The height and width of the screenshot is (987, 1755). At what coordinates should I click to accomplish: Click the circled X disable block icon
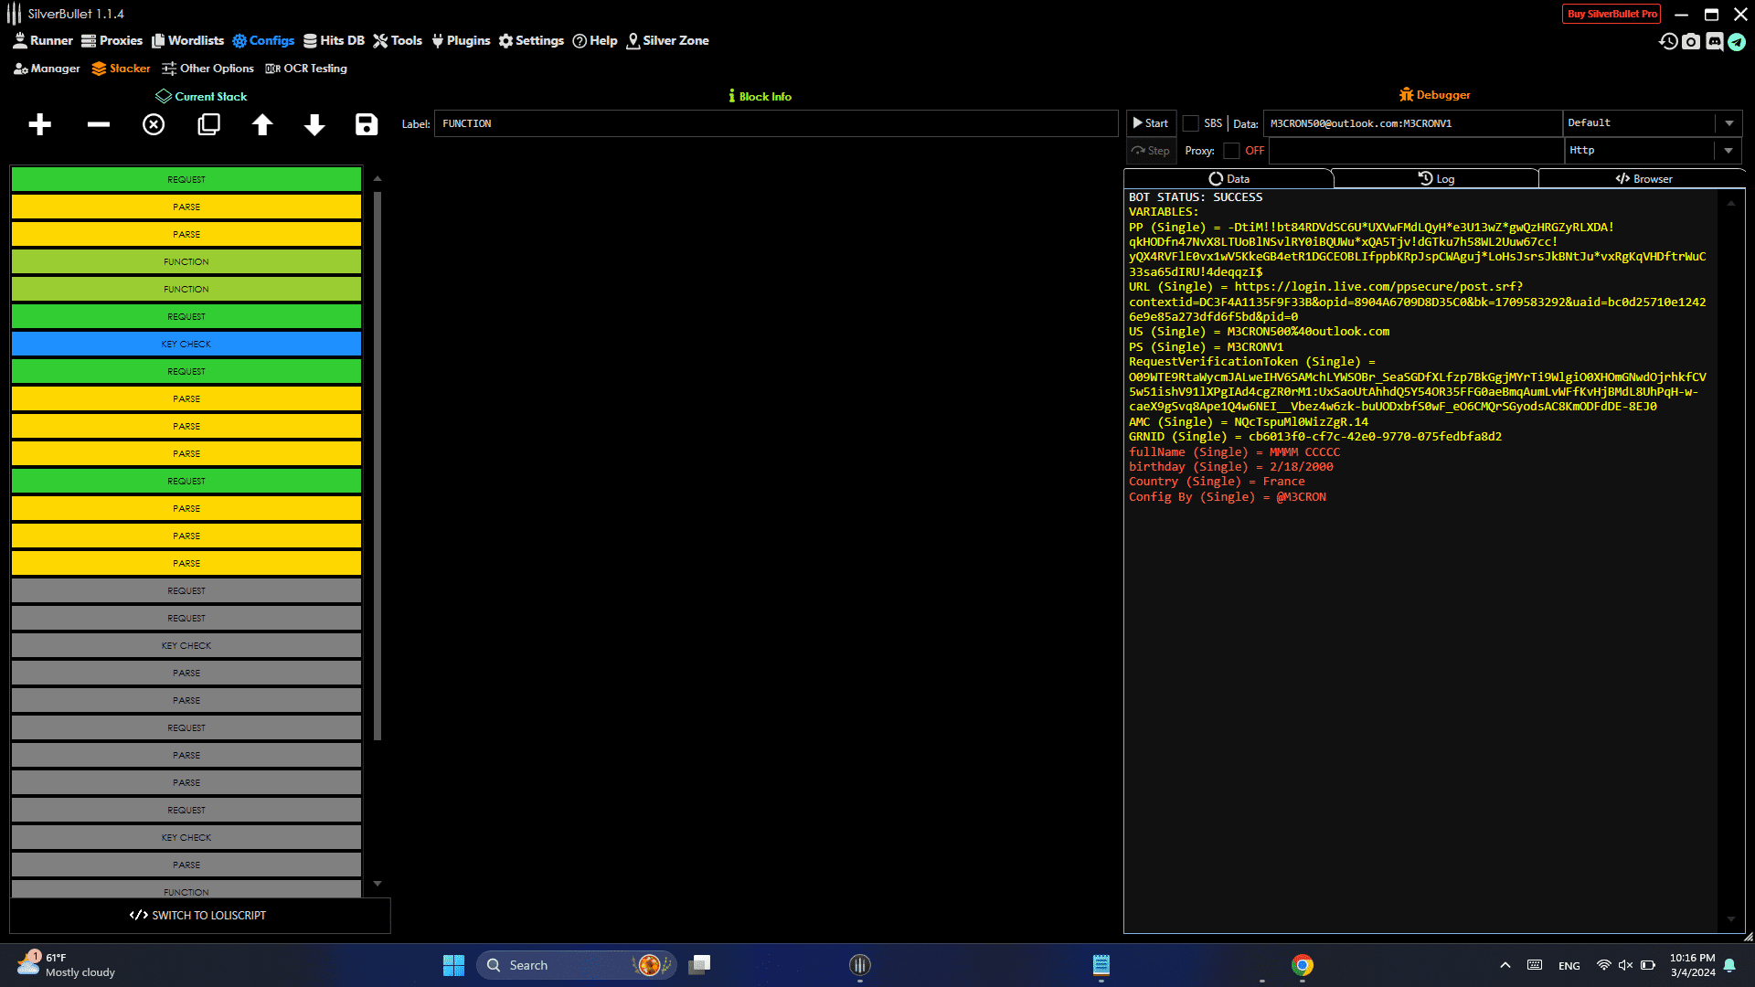tap(154, 124)
